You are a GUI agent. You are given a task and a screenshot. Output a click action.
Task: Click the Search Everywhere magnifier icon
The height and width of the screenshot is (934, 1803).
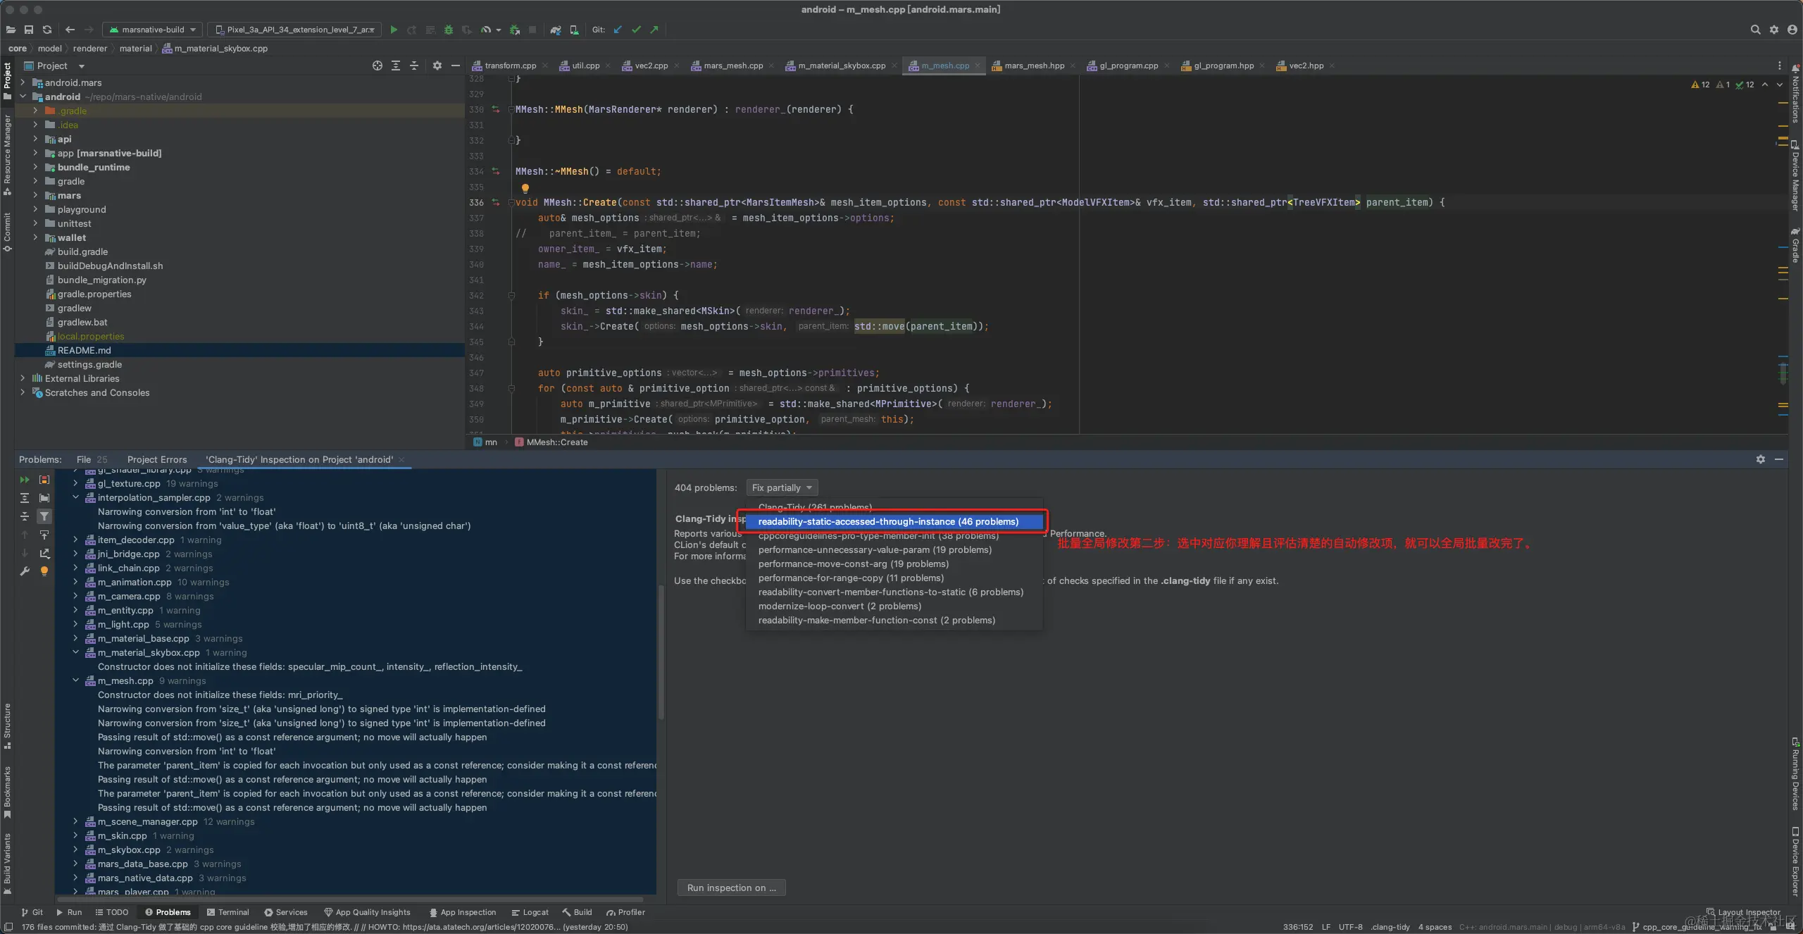[1755, 30]
